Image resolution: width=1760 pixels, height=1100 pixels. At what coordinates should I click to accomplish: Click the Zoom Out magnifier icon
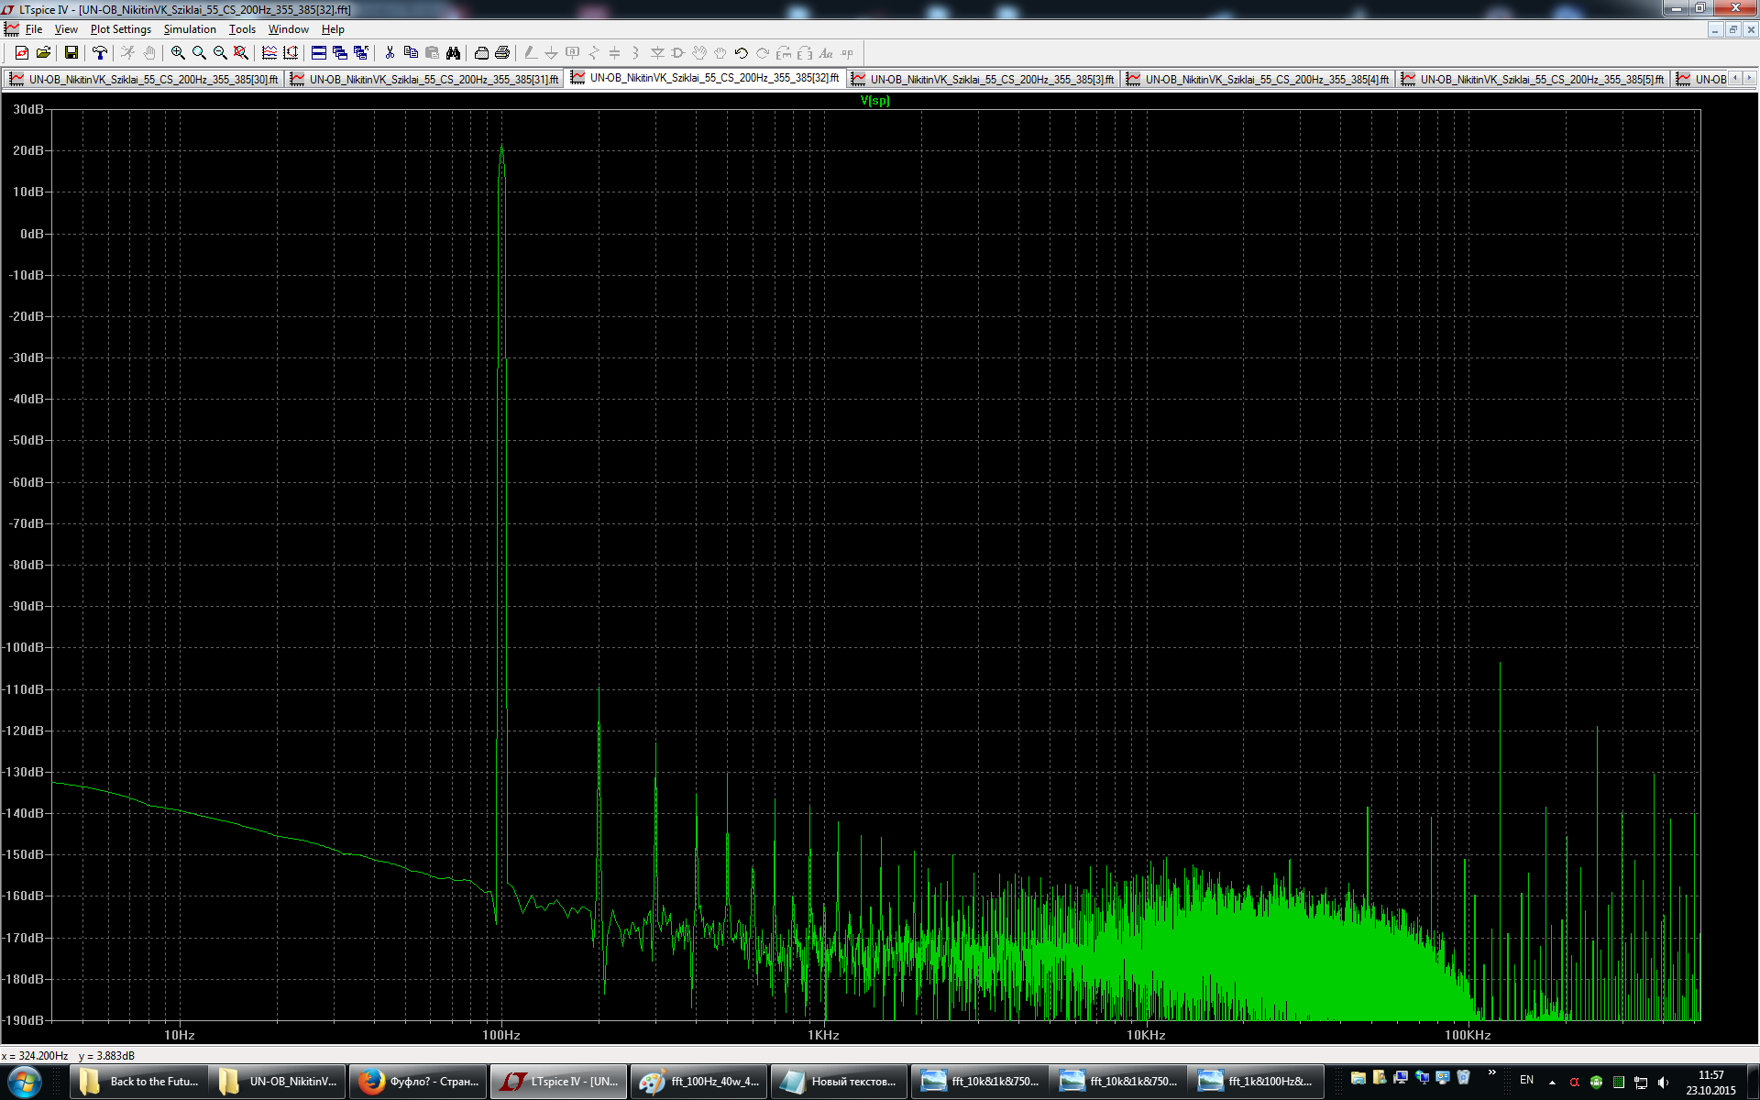(x=220, y=53)
